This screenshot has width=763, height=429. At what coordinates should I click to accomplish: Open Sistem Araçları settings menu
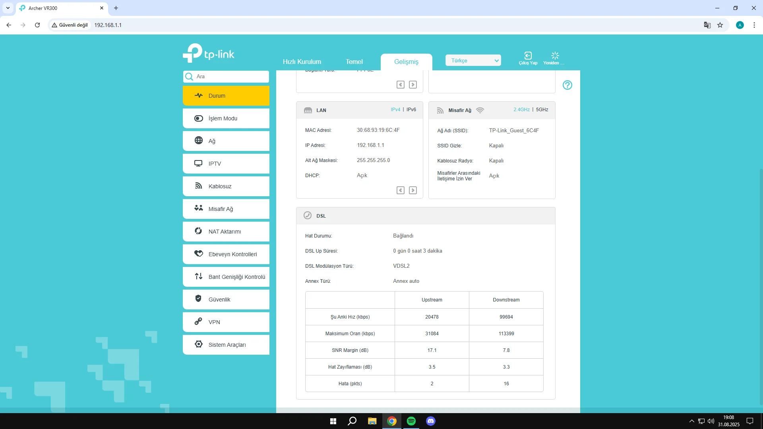tap(226, 345)
